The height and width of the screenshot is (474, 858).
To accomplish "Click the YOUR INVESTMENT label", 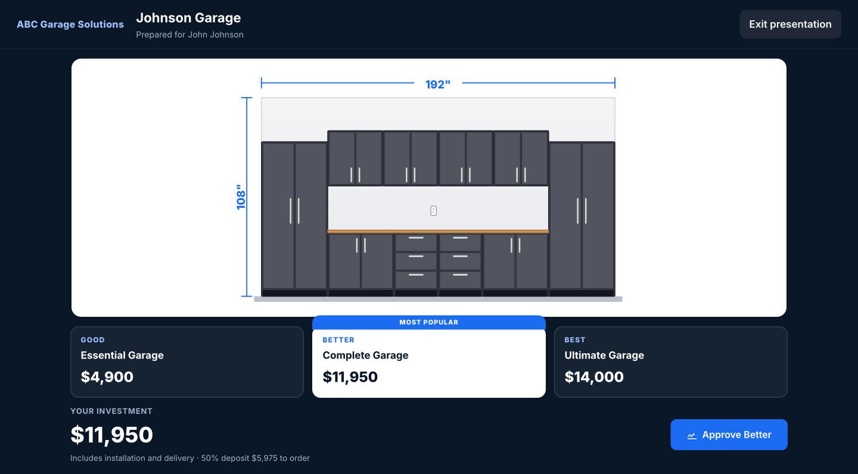I will (111, 411).
